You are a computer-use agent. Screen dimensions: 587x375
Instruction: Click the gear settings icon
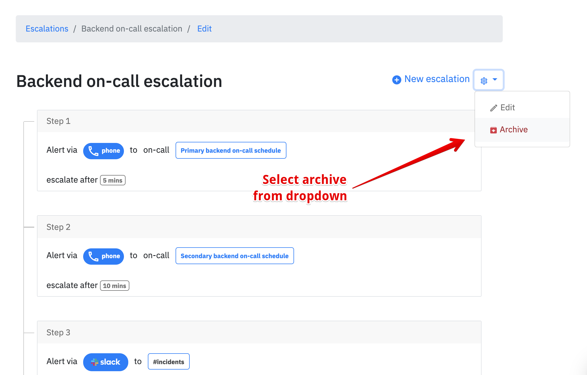(484, 81)
